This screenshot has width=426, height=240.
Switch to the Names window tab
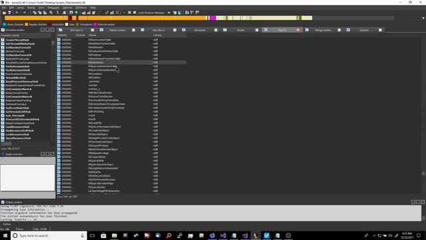click(x=117, y=30)
